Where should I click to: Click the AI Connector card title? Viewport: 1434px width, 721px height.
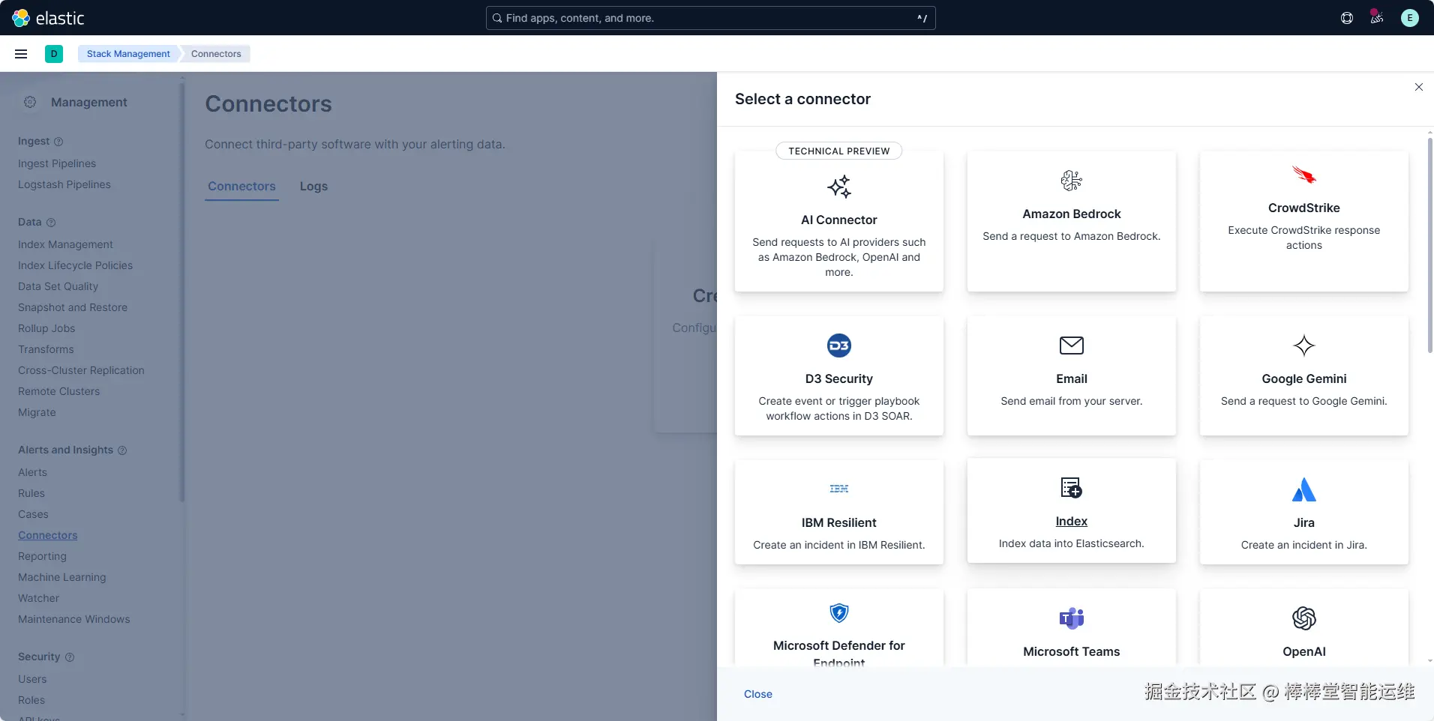tap(839, 220)
